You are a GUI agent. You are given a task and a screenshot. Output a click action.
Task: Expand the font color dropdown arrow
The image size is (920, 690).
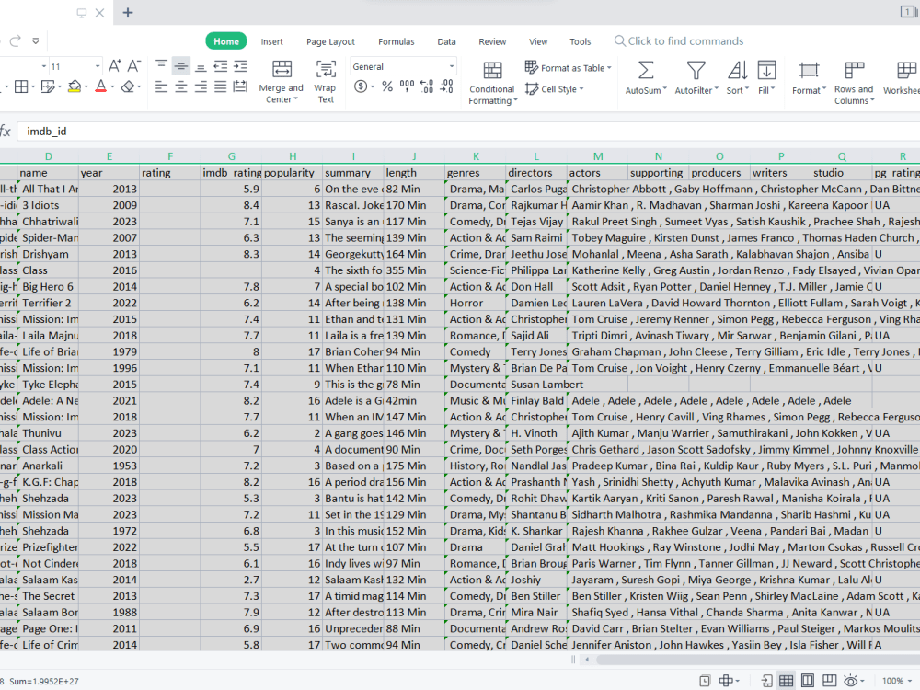112,86
